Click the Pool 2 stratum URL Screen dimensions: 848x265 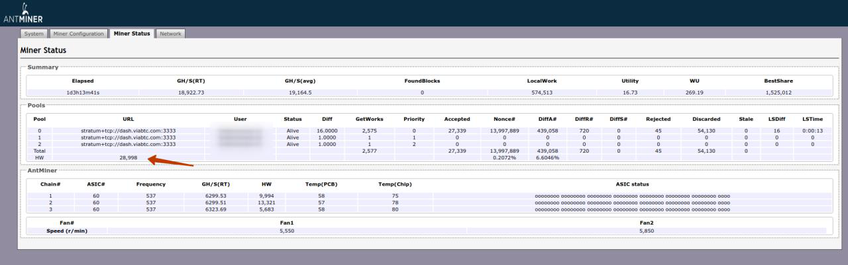129,144
